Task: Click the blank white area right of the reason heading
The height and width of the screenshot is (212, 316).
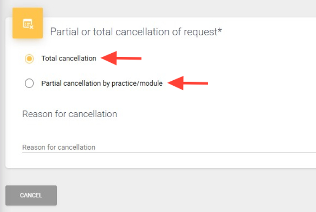Action: click(x=216, y=114)
